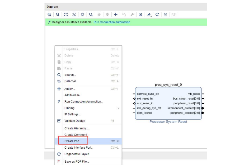Screen dimensions: 249x165
Task: Choose Create Port from context menu
Action: [73, 141]
